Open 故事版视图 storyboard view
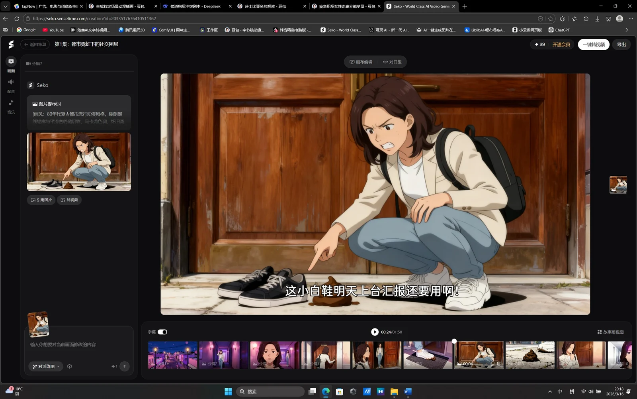Viewport: 637px width, 399px height. [x=610, y=332]
